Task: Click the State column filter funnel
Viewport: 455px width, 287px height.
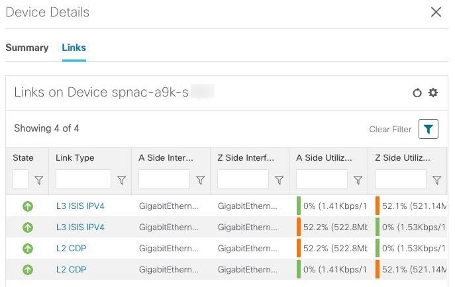Action: point(39,180)
